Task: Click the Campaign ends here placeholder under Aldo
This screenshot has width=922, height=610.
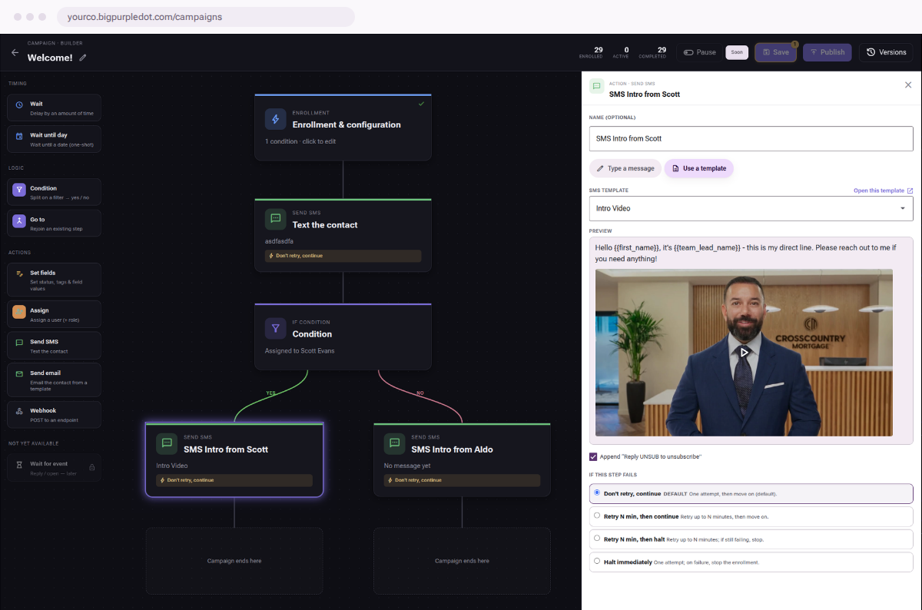Action: [x=462, y=561]
